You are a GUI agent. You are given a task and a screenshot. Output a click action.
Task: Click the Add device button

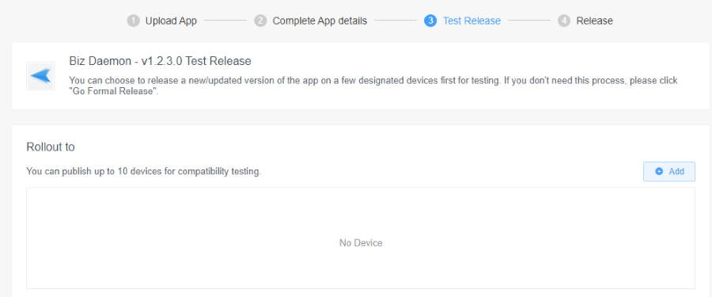click(x=668, y=172)
